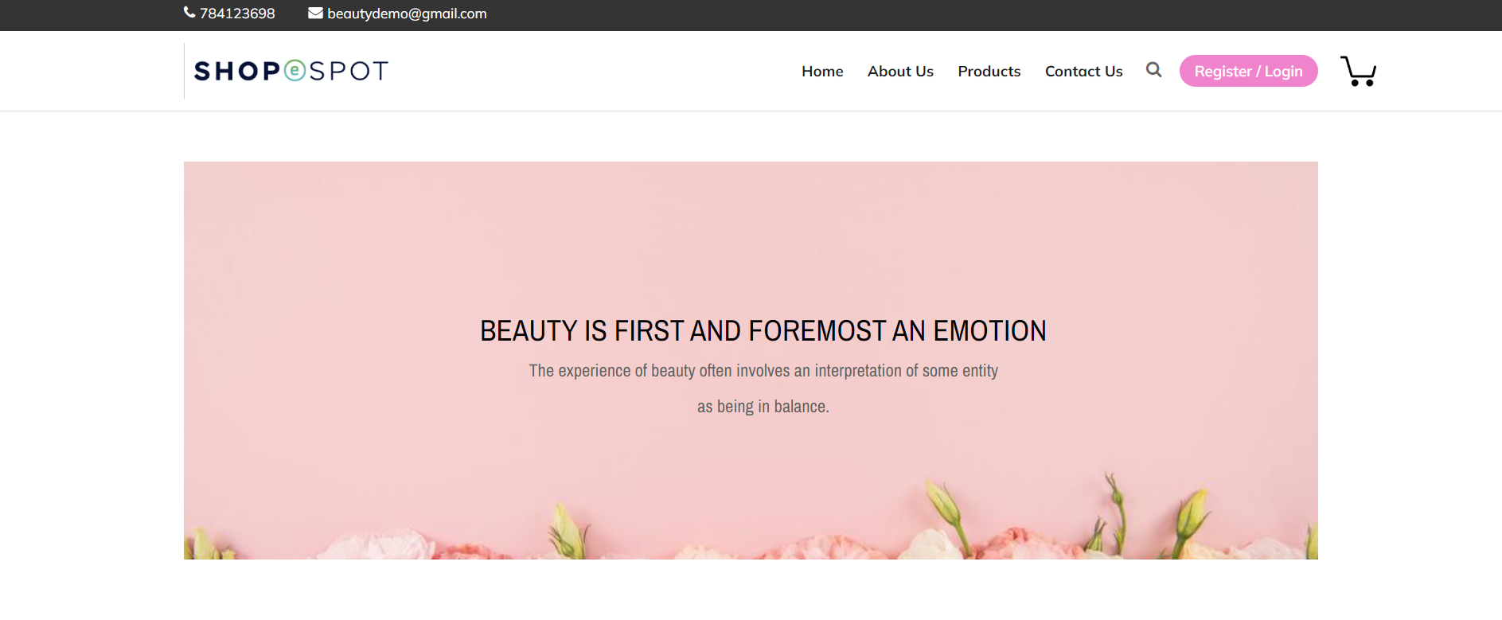Open the Products menu item

click(x=989, y=71)
